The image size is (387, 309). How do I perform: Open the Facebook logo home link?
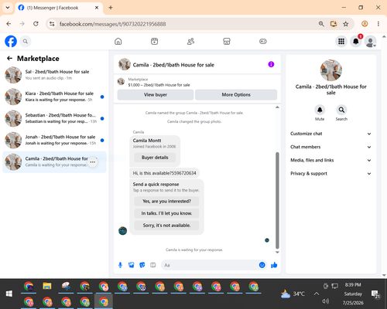[x=11, y=41]
